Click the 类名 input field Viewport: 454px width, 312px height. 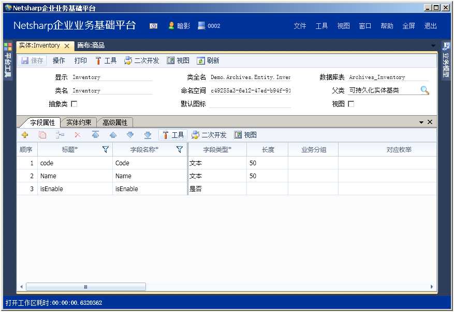[x=112, y=90]
